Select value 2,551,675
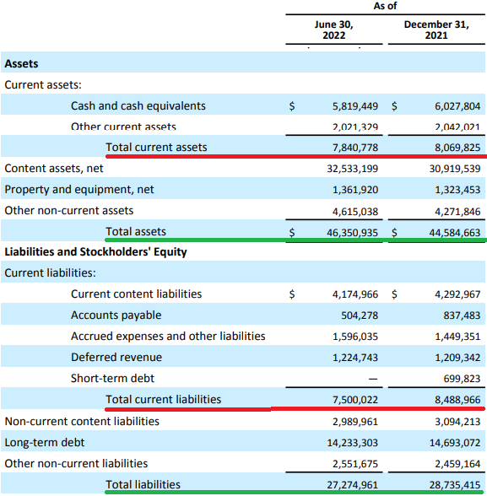The image size is (487, 496). (355, 464)
